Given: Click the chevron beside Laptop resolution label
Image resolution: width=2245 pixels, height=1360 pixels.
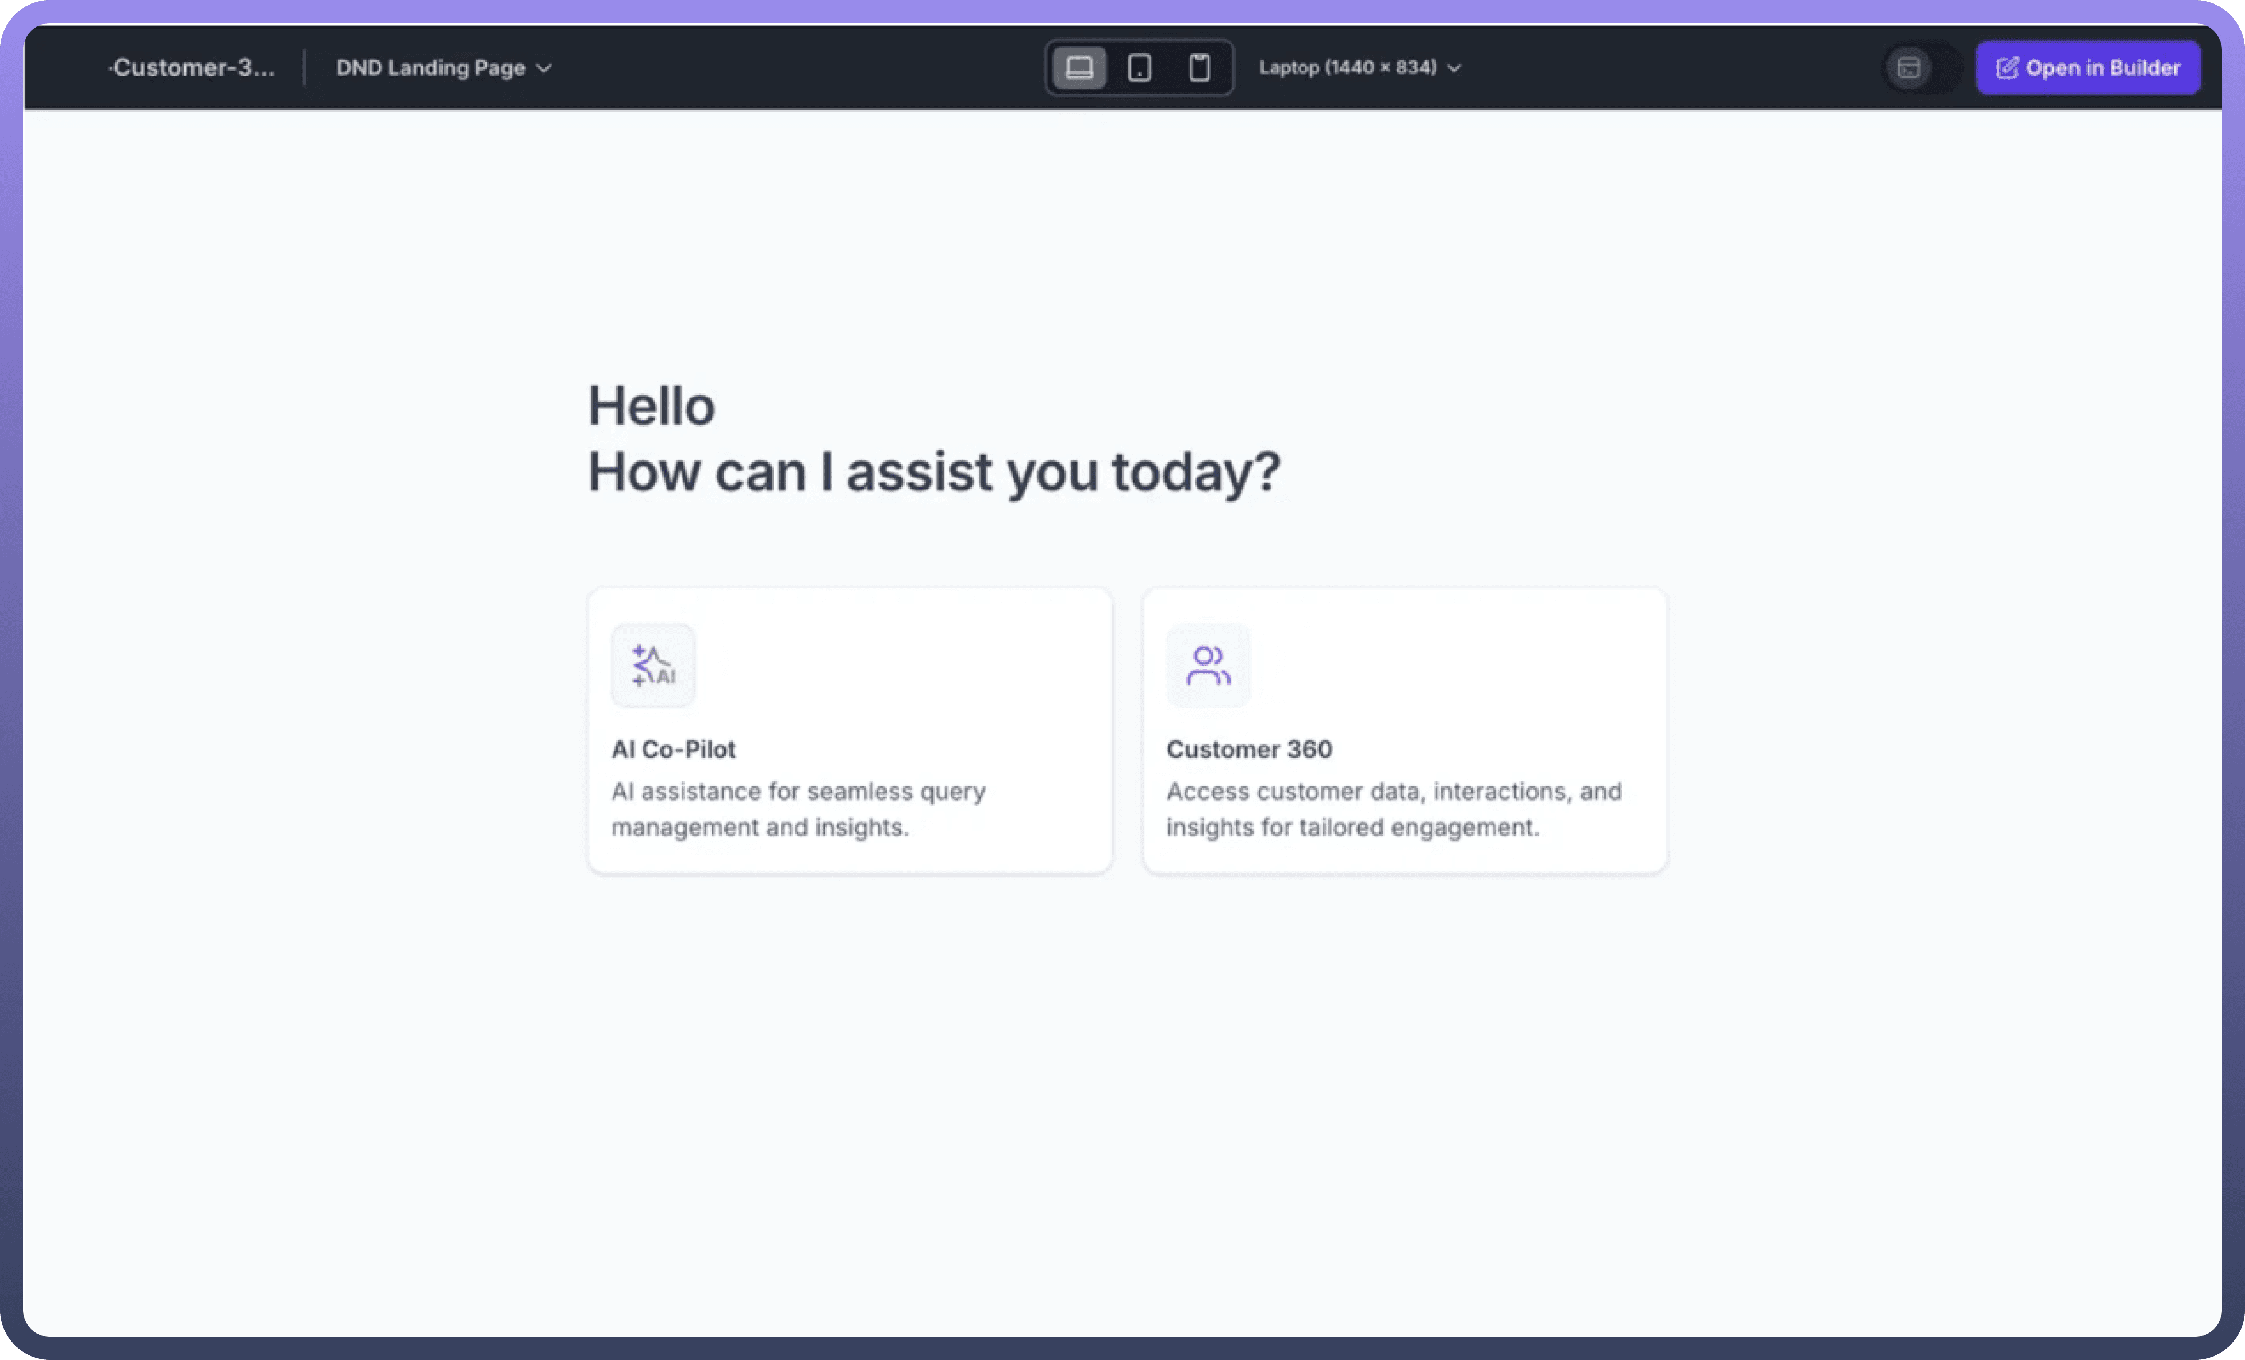Looking at the screenshot, I should 1454,68.
